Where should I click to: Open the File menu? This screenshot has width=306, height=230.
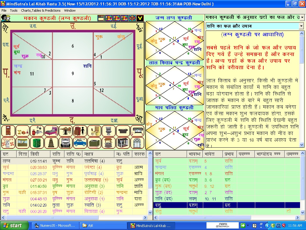point(4,10)
